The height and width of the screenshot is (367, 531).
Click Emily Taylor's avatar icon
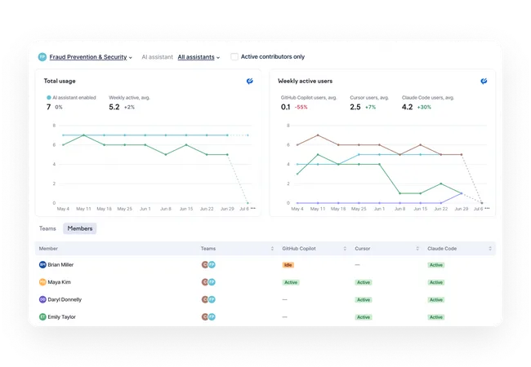tap(42, 316)
